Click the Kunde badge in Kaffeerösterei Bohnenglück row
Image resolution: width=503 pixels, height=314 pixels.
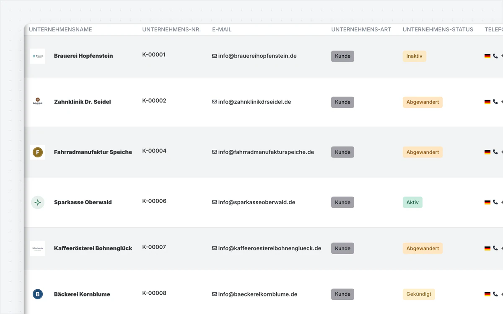click(342, 249)
